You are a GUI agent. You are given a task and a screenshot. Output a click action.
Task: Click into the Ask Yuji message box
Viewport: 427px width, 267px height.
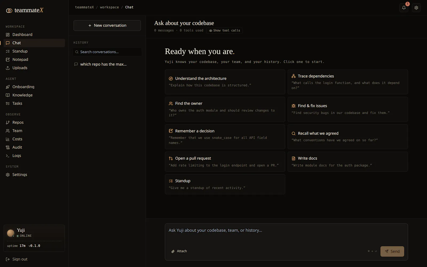point(286,234)
